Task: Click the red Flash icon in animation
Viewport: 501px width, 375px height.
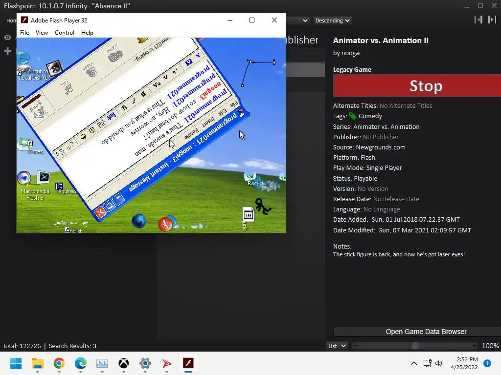Action: (x=165, y=224)
